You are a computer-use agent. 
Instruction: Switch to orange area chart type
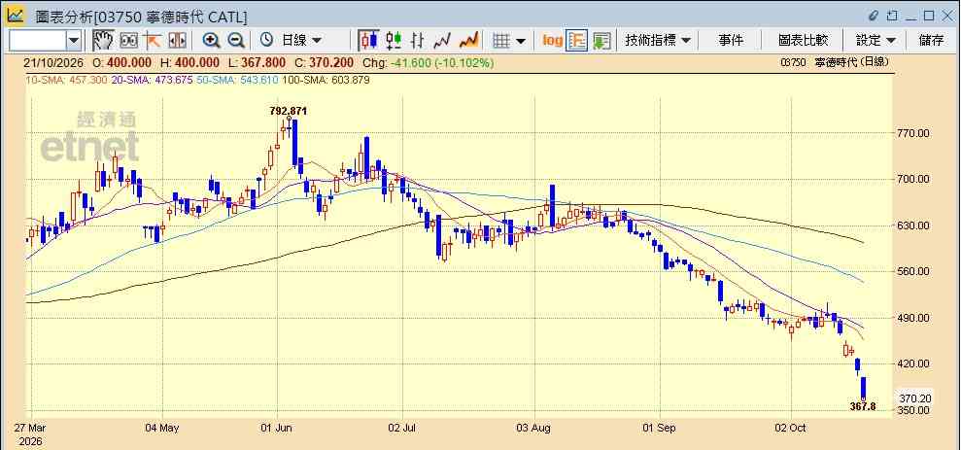point(468,41)
